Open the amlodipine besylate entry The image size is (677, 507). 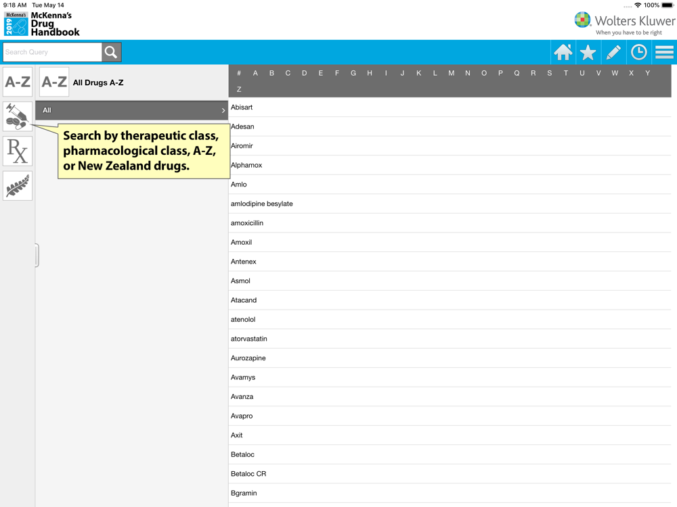(450, 204)
